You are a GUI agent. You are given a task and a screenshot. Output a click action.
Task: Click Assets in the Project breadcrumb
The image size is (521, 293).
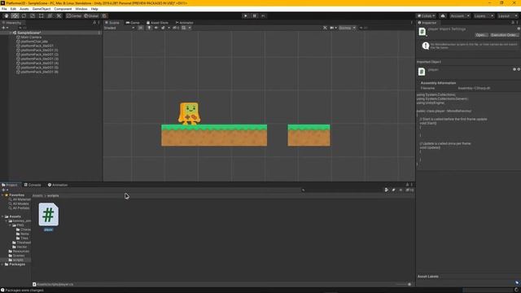click(37, 195)
